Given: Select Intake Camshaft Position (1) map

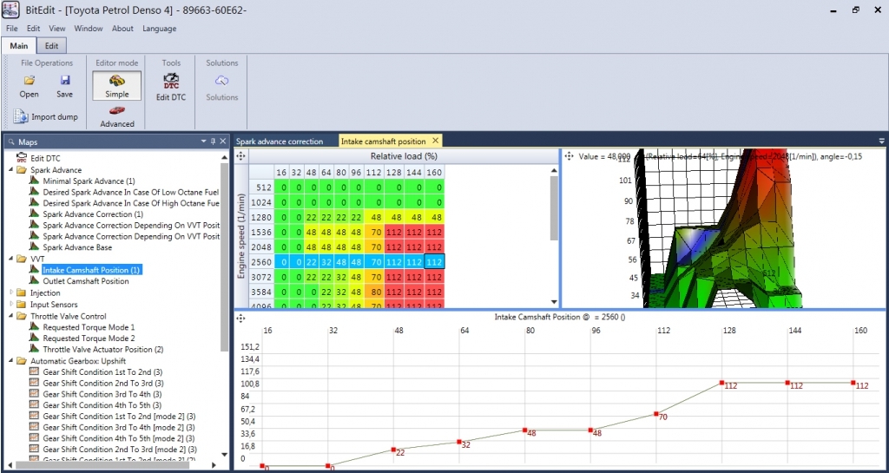Looking at the screenshot, I should tap(91, 270).
